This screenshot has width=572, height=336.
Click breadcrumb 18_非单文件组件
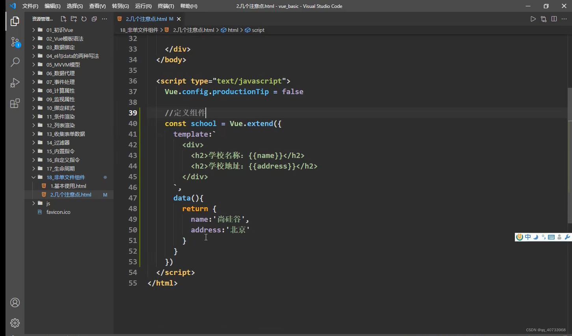[x=139, y=30]
